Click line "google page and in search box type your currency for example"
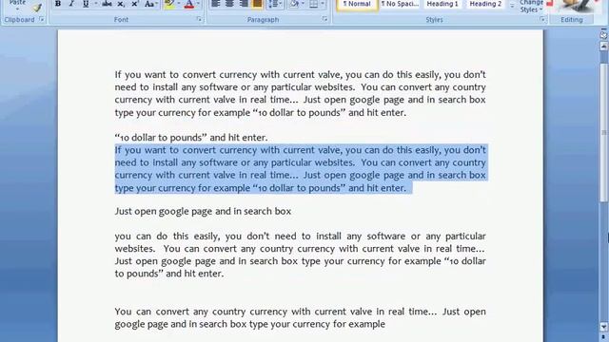 (250, 324)
